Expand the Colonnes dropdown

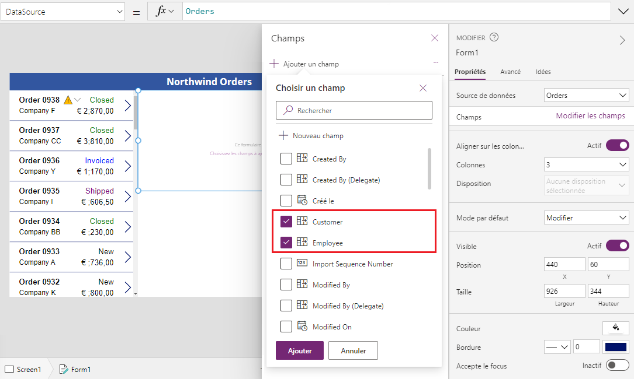tap(586, 164)
